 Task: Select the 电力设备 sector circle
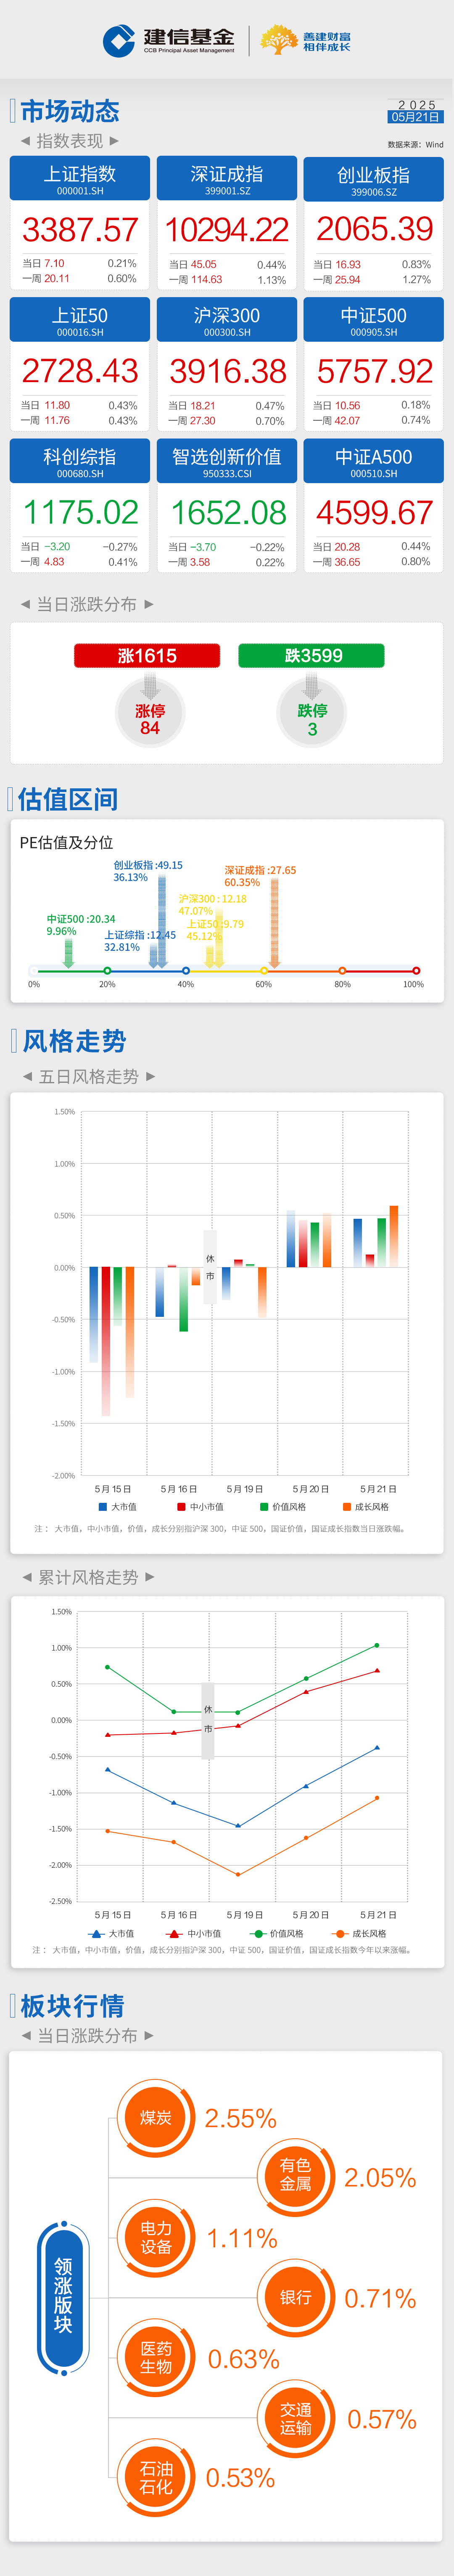(156, 2238)
